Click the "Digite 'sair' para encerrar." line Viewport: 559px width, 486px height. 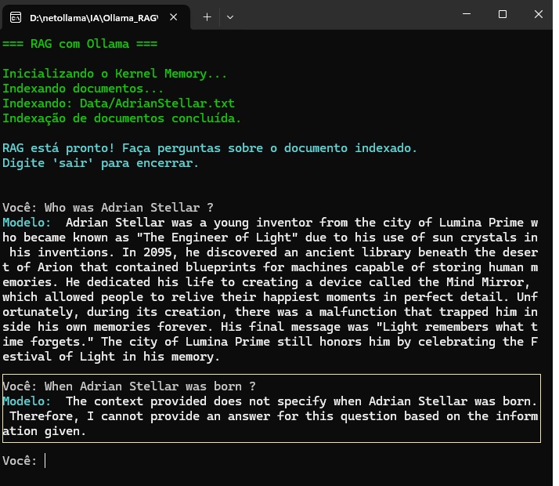pos(100,163)
